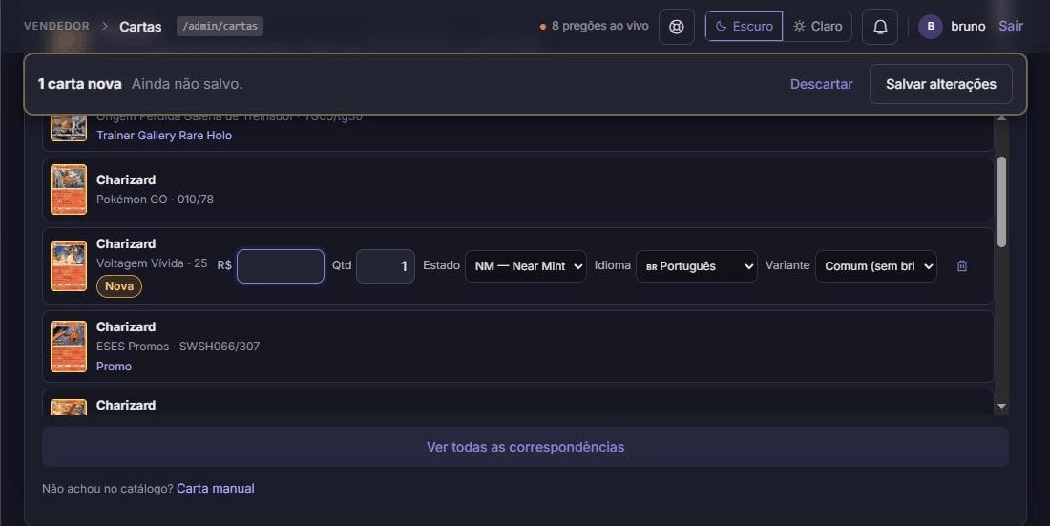Click Sair to log out
Screen dimensions: 1050x526
pyautogui.click(x=1011, y=26)
